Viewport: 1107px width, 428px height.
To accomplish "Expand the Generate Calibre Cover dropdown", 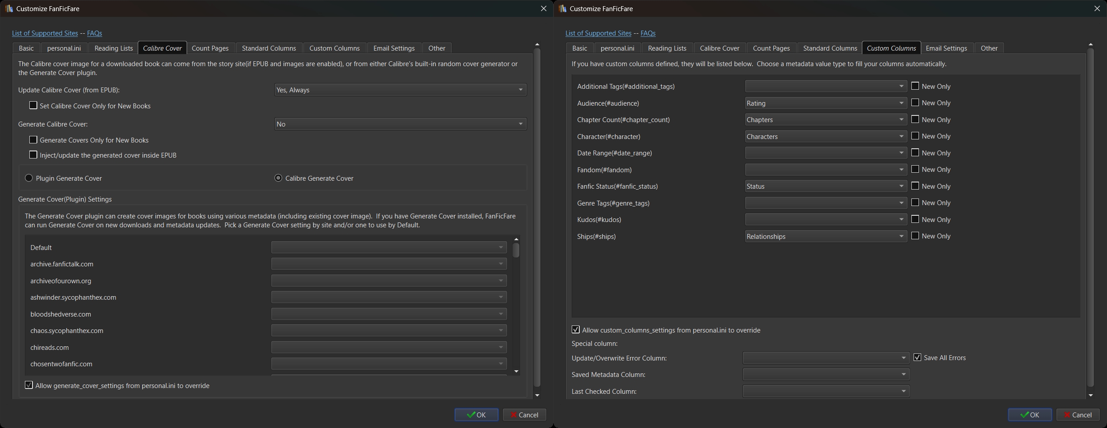I will [x=400, y=124].
